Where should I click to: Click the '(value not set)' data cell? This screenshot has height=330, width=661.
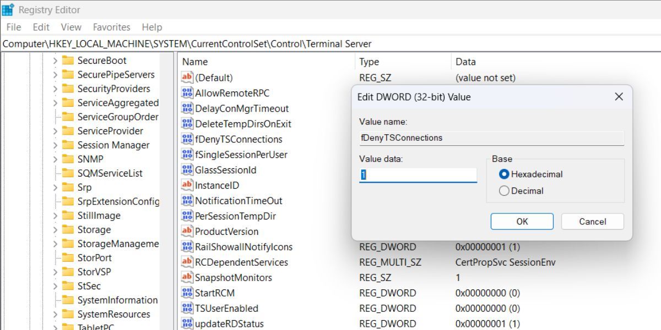click(x=485, y=78)
